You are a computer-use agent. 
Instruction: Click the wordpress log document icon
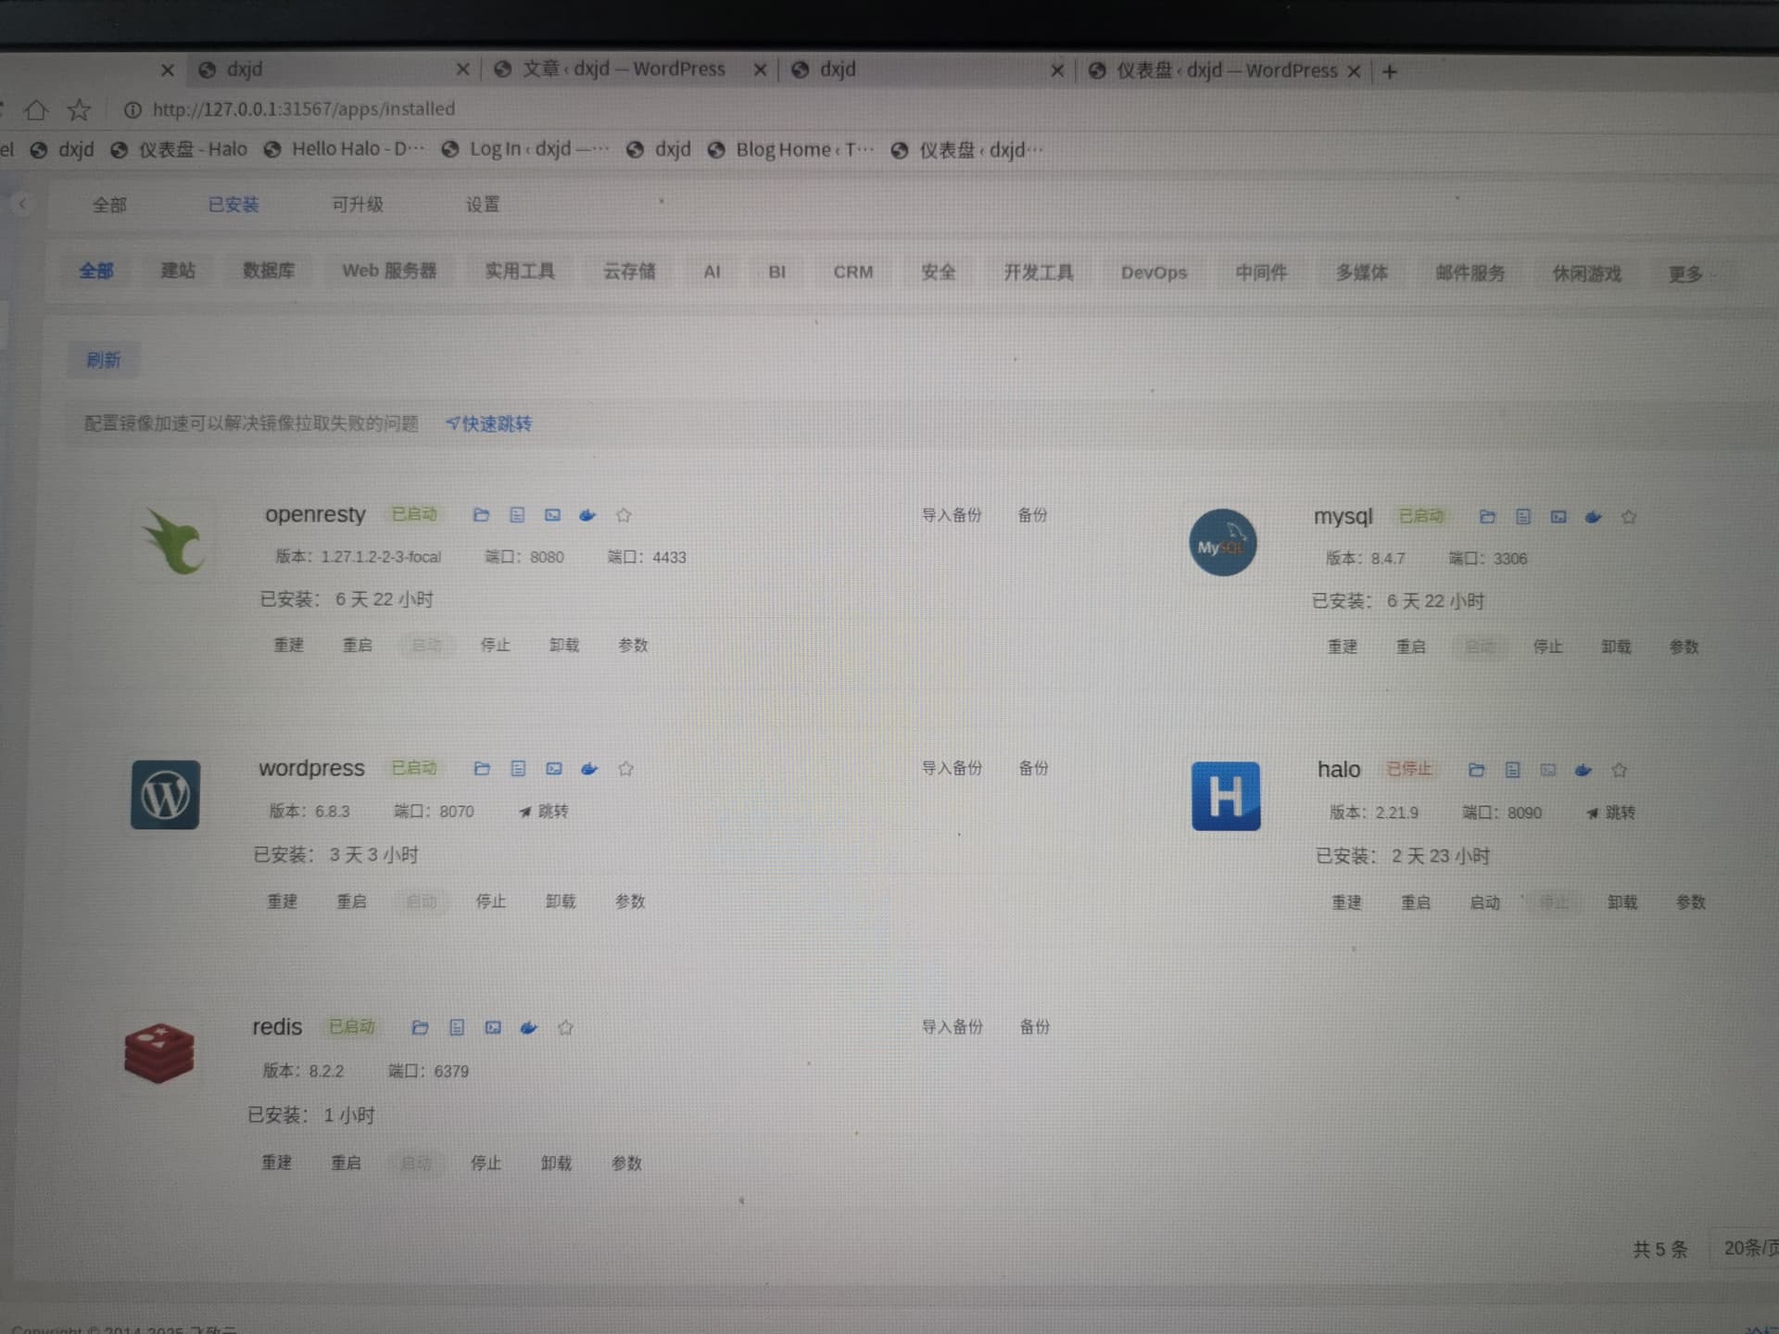tap(518, 769)
